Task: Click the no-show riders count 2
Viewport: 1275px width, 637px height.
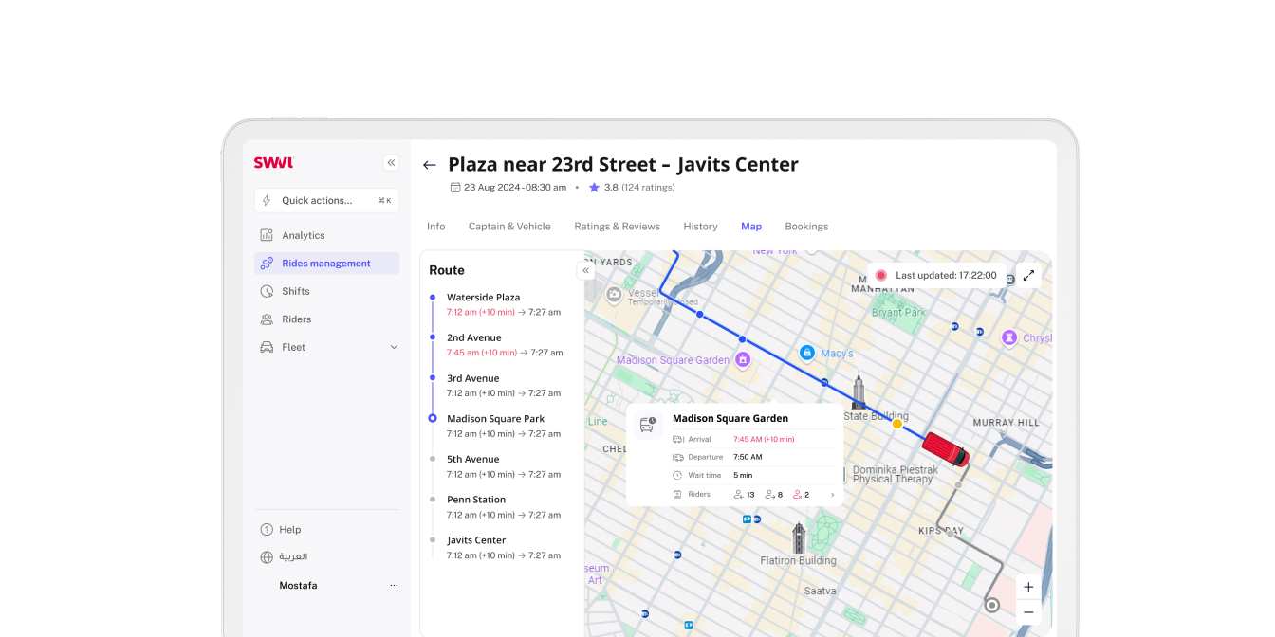Action: (802, 495)
